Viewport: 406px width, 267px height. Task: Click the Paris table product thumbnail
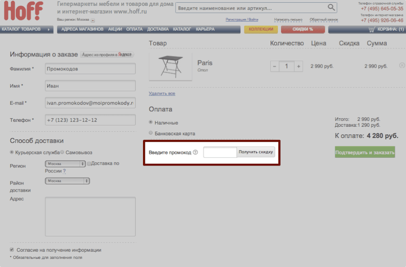[171, 66]
